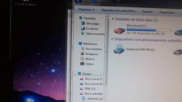
Task: Click the Escritorio icon in sidebar
Action: tap(83, 28)
